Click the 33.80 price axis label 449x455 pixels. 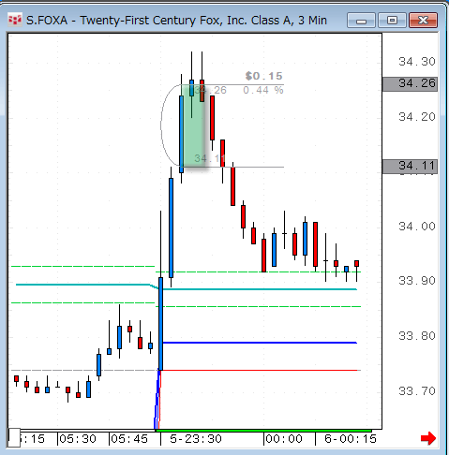417,336
